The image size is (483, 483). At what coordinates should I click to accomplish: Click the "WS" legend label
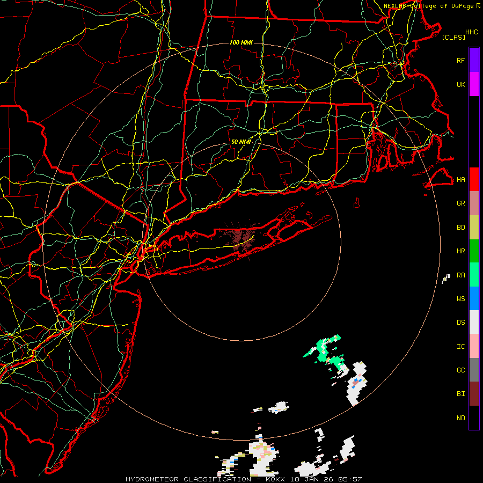(460, 299)
